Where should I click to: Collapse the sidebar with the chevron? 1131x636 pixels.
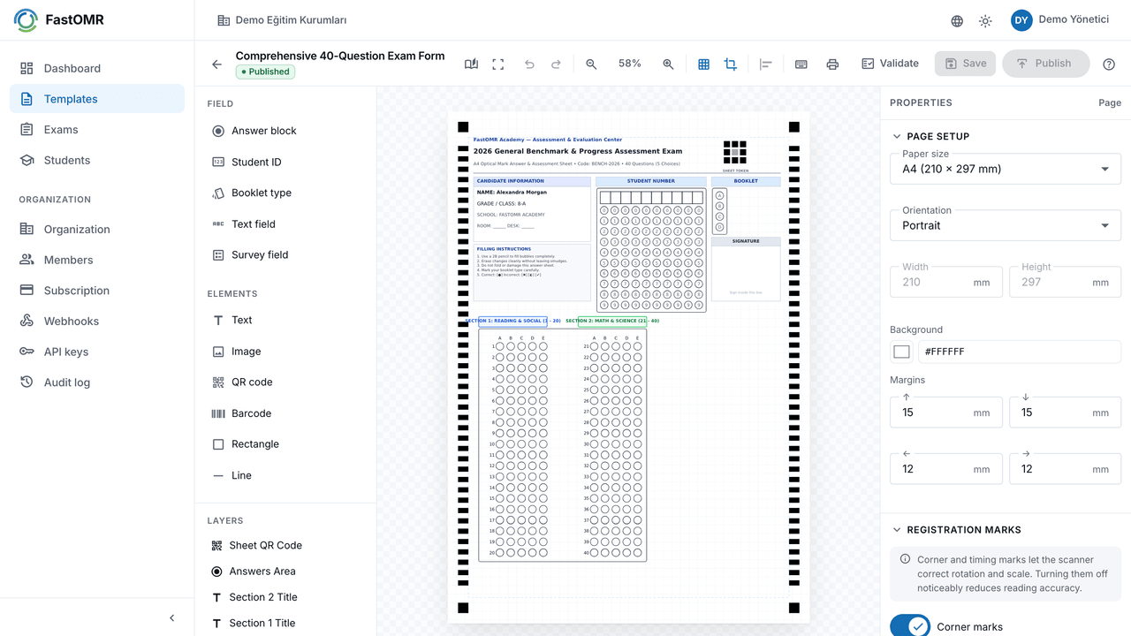pos(172,618)
